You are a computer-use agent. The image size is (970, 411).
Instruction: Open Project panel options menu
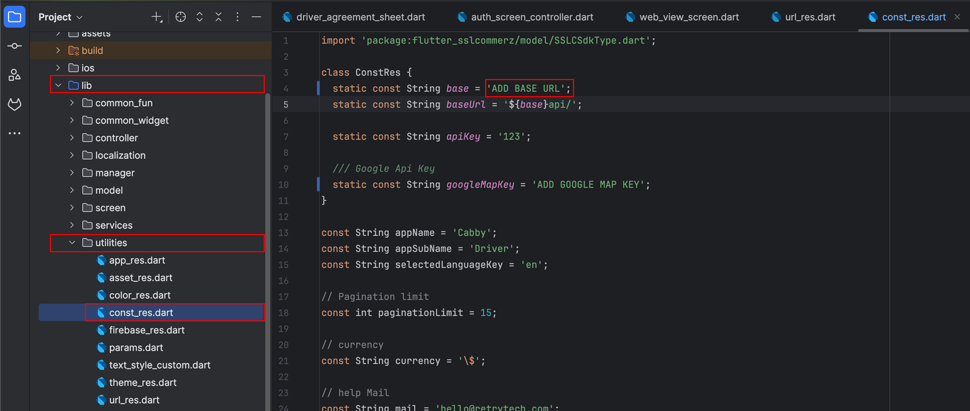coord(237,17)
